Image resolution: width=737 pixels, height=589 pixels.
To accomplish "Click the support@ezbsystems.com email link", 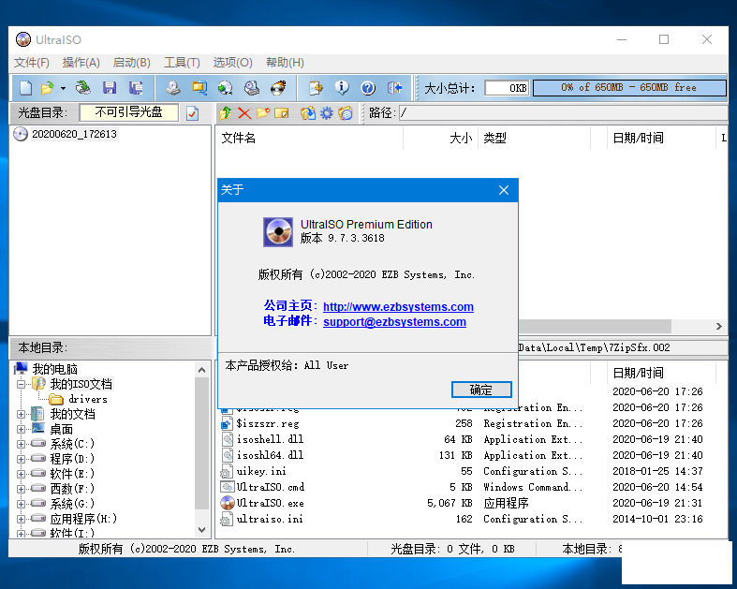I will tap(394, 321).
